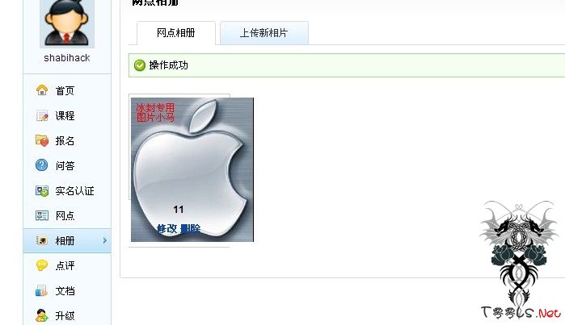Click the 删除 link under the photo
Image resolution: width=565 pixels, height=325 pixels.
coord(190,229)
